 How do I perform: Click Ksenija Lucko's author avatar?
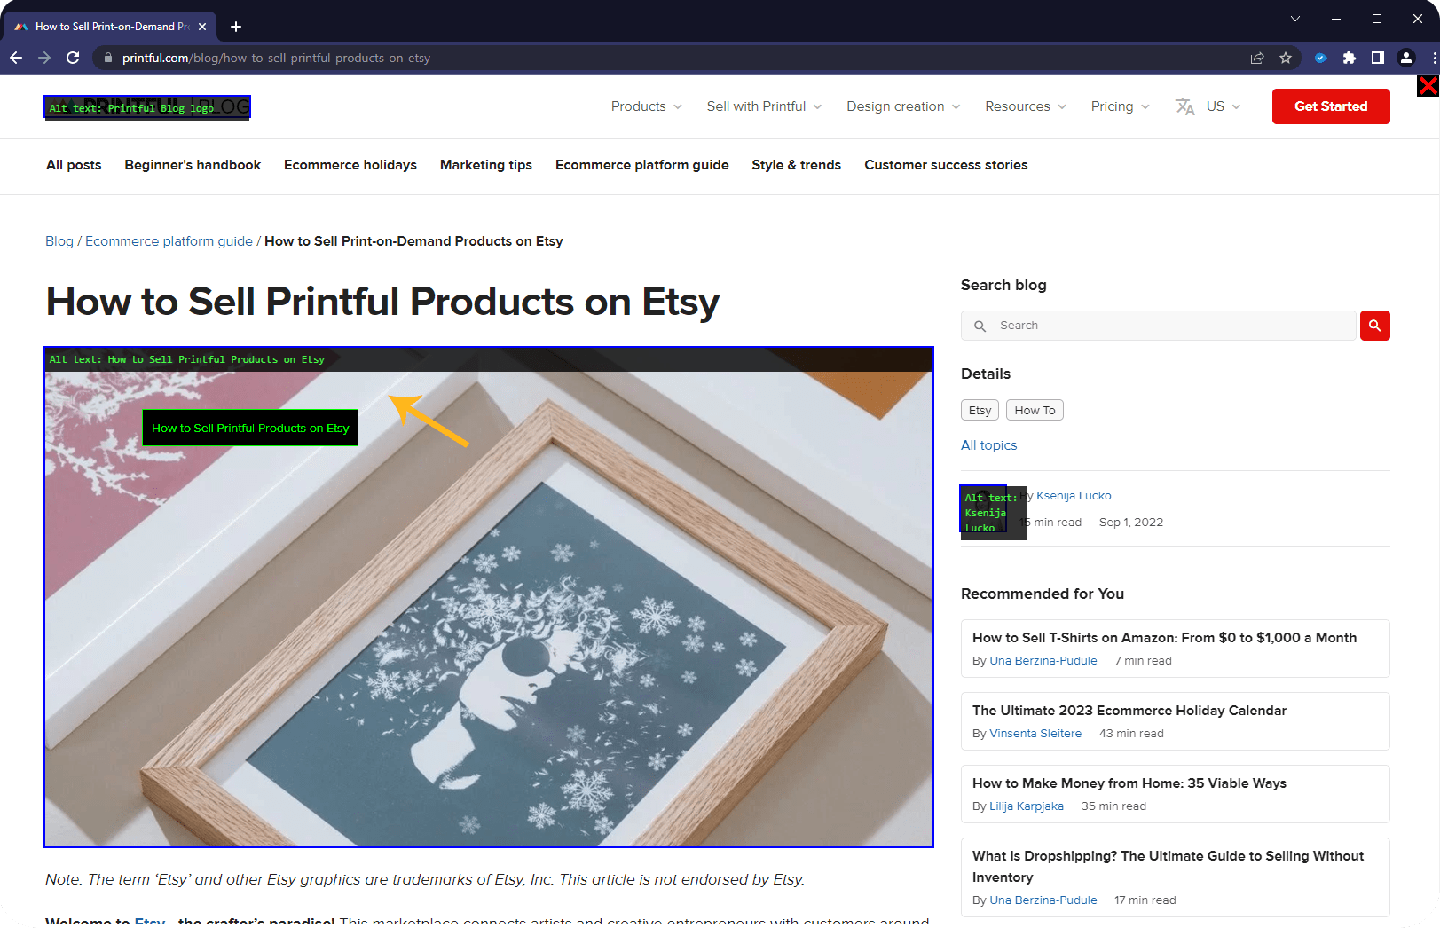click(983, 509)
